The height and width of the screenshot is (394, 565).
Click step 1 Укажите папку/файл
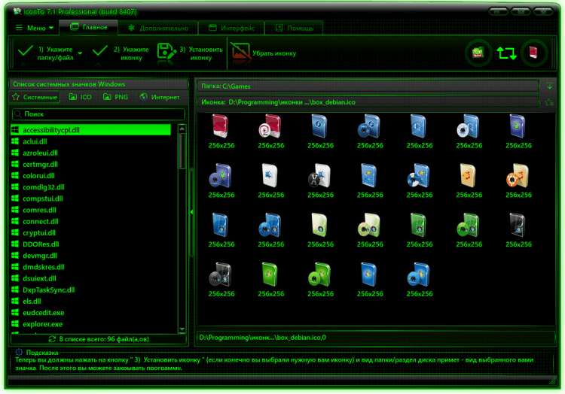tap(46, 53)
